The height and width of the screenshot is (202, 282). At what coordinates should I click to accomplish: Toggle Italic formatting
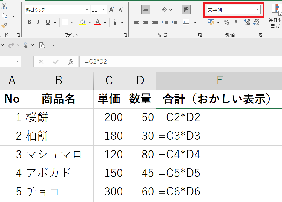coord(38,22)
